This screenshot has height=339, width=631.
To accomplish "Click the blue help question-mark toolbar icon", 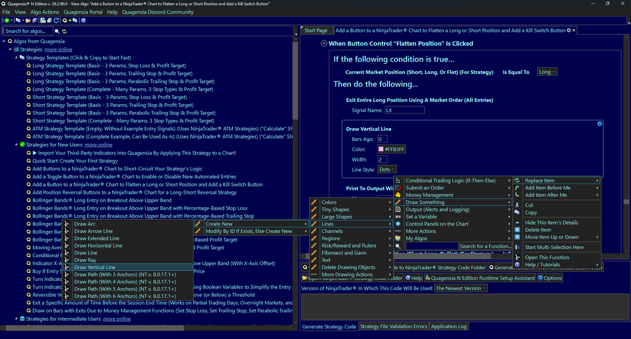I will [84, 20].
